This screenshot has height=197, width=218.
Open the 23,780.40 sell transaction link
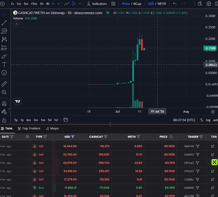coord(213,154)
